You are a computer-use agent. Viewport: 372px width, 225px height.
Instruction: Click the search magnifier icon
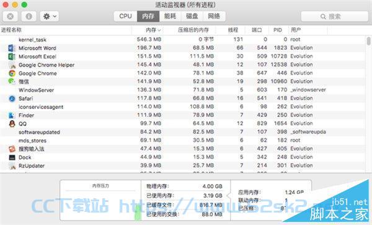pyautogui.click(x=323, y=17)
